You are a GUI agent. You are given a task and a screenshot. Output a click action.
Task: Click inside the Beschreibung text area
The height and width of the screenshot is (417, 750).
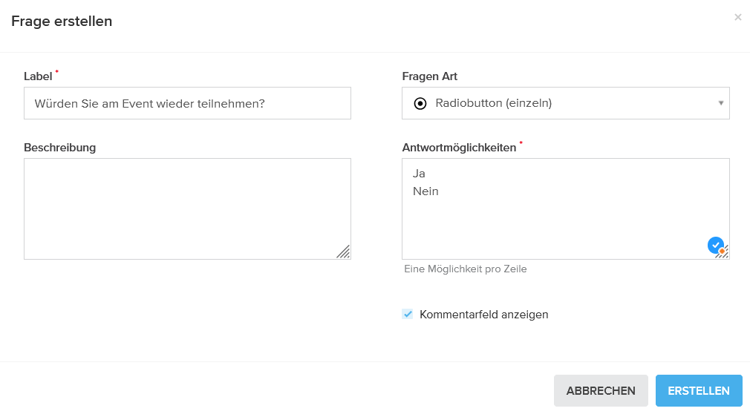pos(187,208)
